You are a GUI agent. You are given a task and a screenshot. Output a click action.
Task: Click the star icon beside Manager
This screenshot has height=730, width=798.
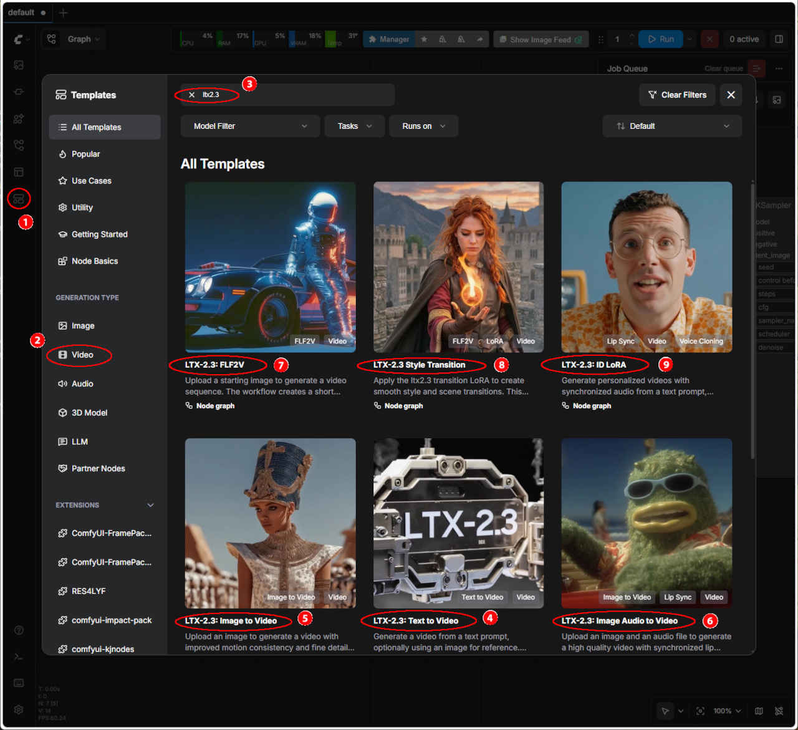coord(424,39)
